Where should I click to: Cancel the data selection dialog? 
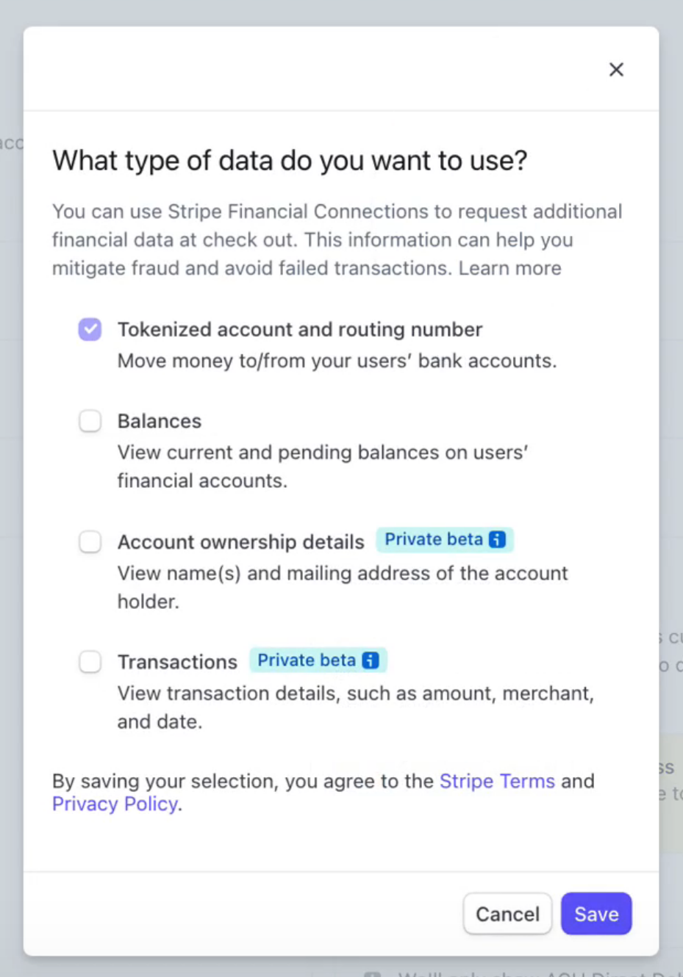pyautogui.click(x=507, y=913)
